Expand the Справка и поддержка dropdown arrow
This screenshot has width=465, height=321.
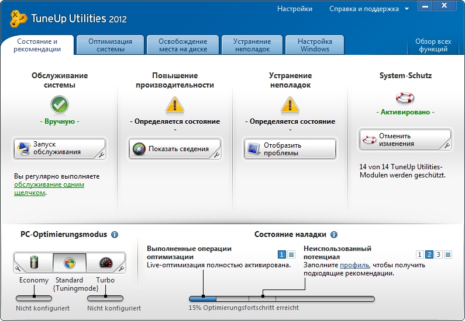pos(407,9)
